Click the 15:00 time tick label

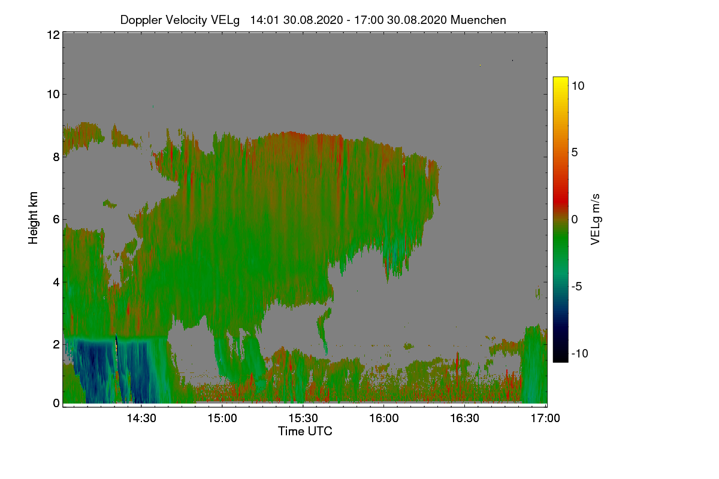point(222,419)
